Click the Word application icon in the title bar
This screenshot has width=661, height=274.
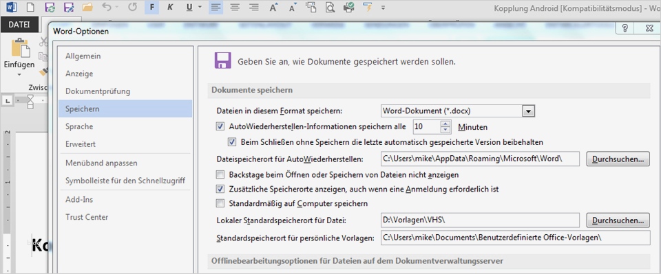(x=12, y=7)
